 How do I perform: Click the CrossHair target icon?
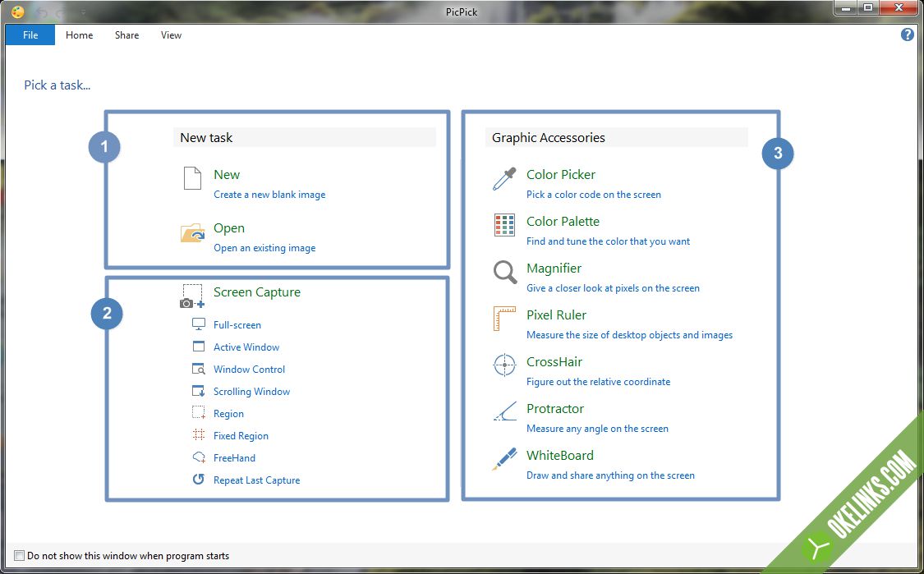coord(504,365)
